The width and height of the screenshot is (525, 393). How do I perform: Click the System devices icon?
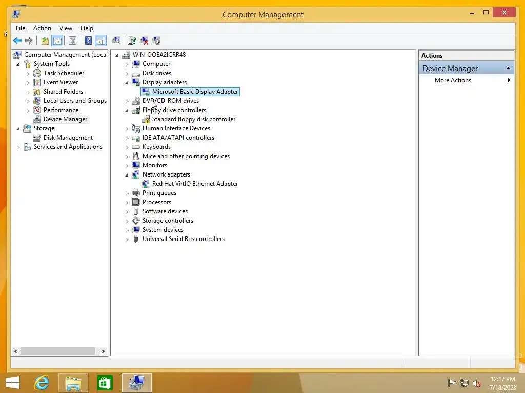(136, 230)
